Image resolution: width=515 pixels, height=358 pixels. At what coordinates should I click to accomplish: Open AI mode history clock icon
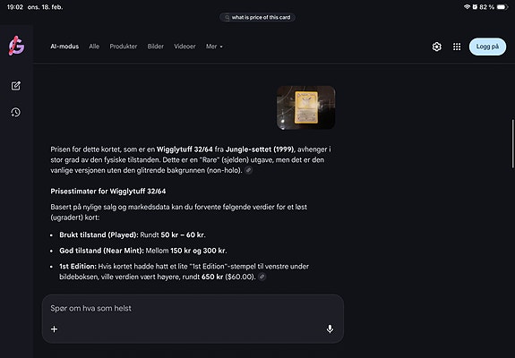coord(16,112)
